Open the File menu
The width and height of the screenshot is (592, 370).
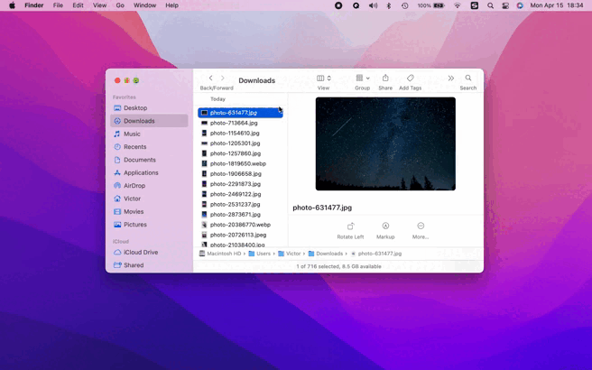[58, 5]
